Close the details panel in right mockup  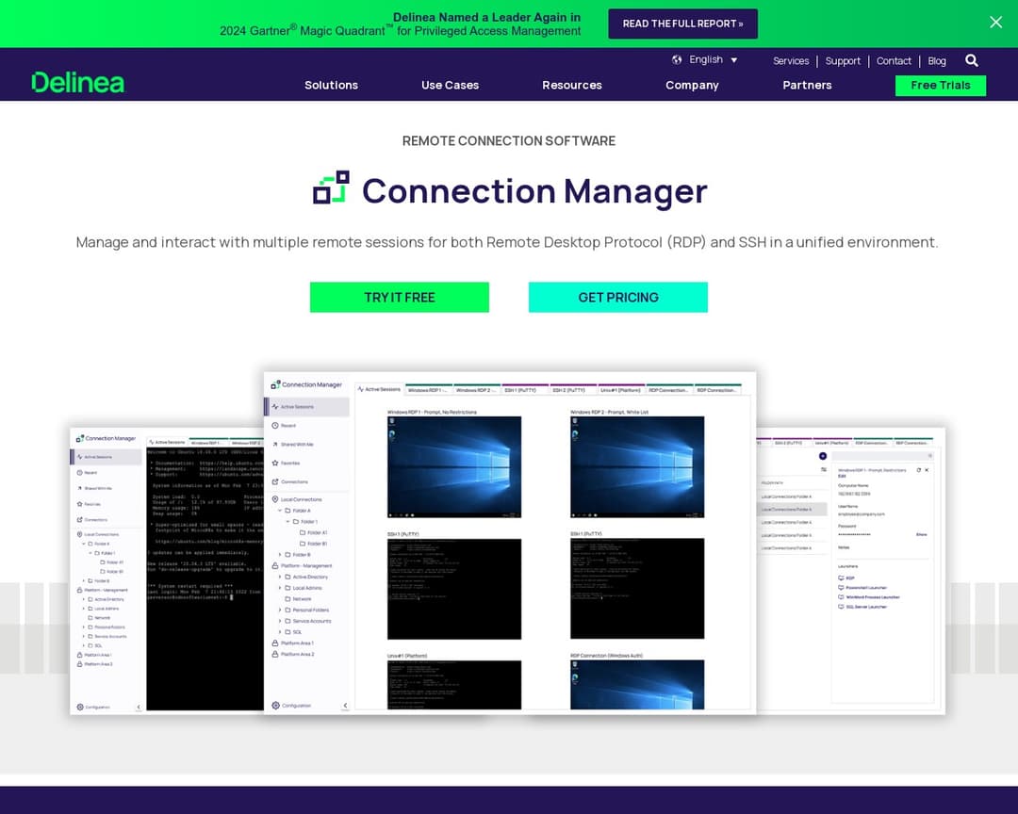point(927,470)
